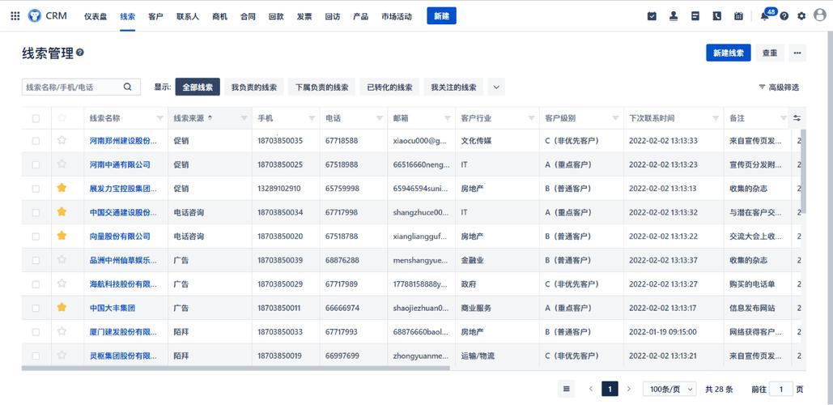The image size is (833, 405).
Task: Click the list density icon in pagination
Action: [567, 389]
